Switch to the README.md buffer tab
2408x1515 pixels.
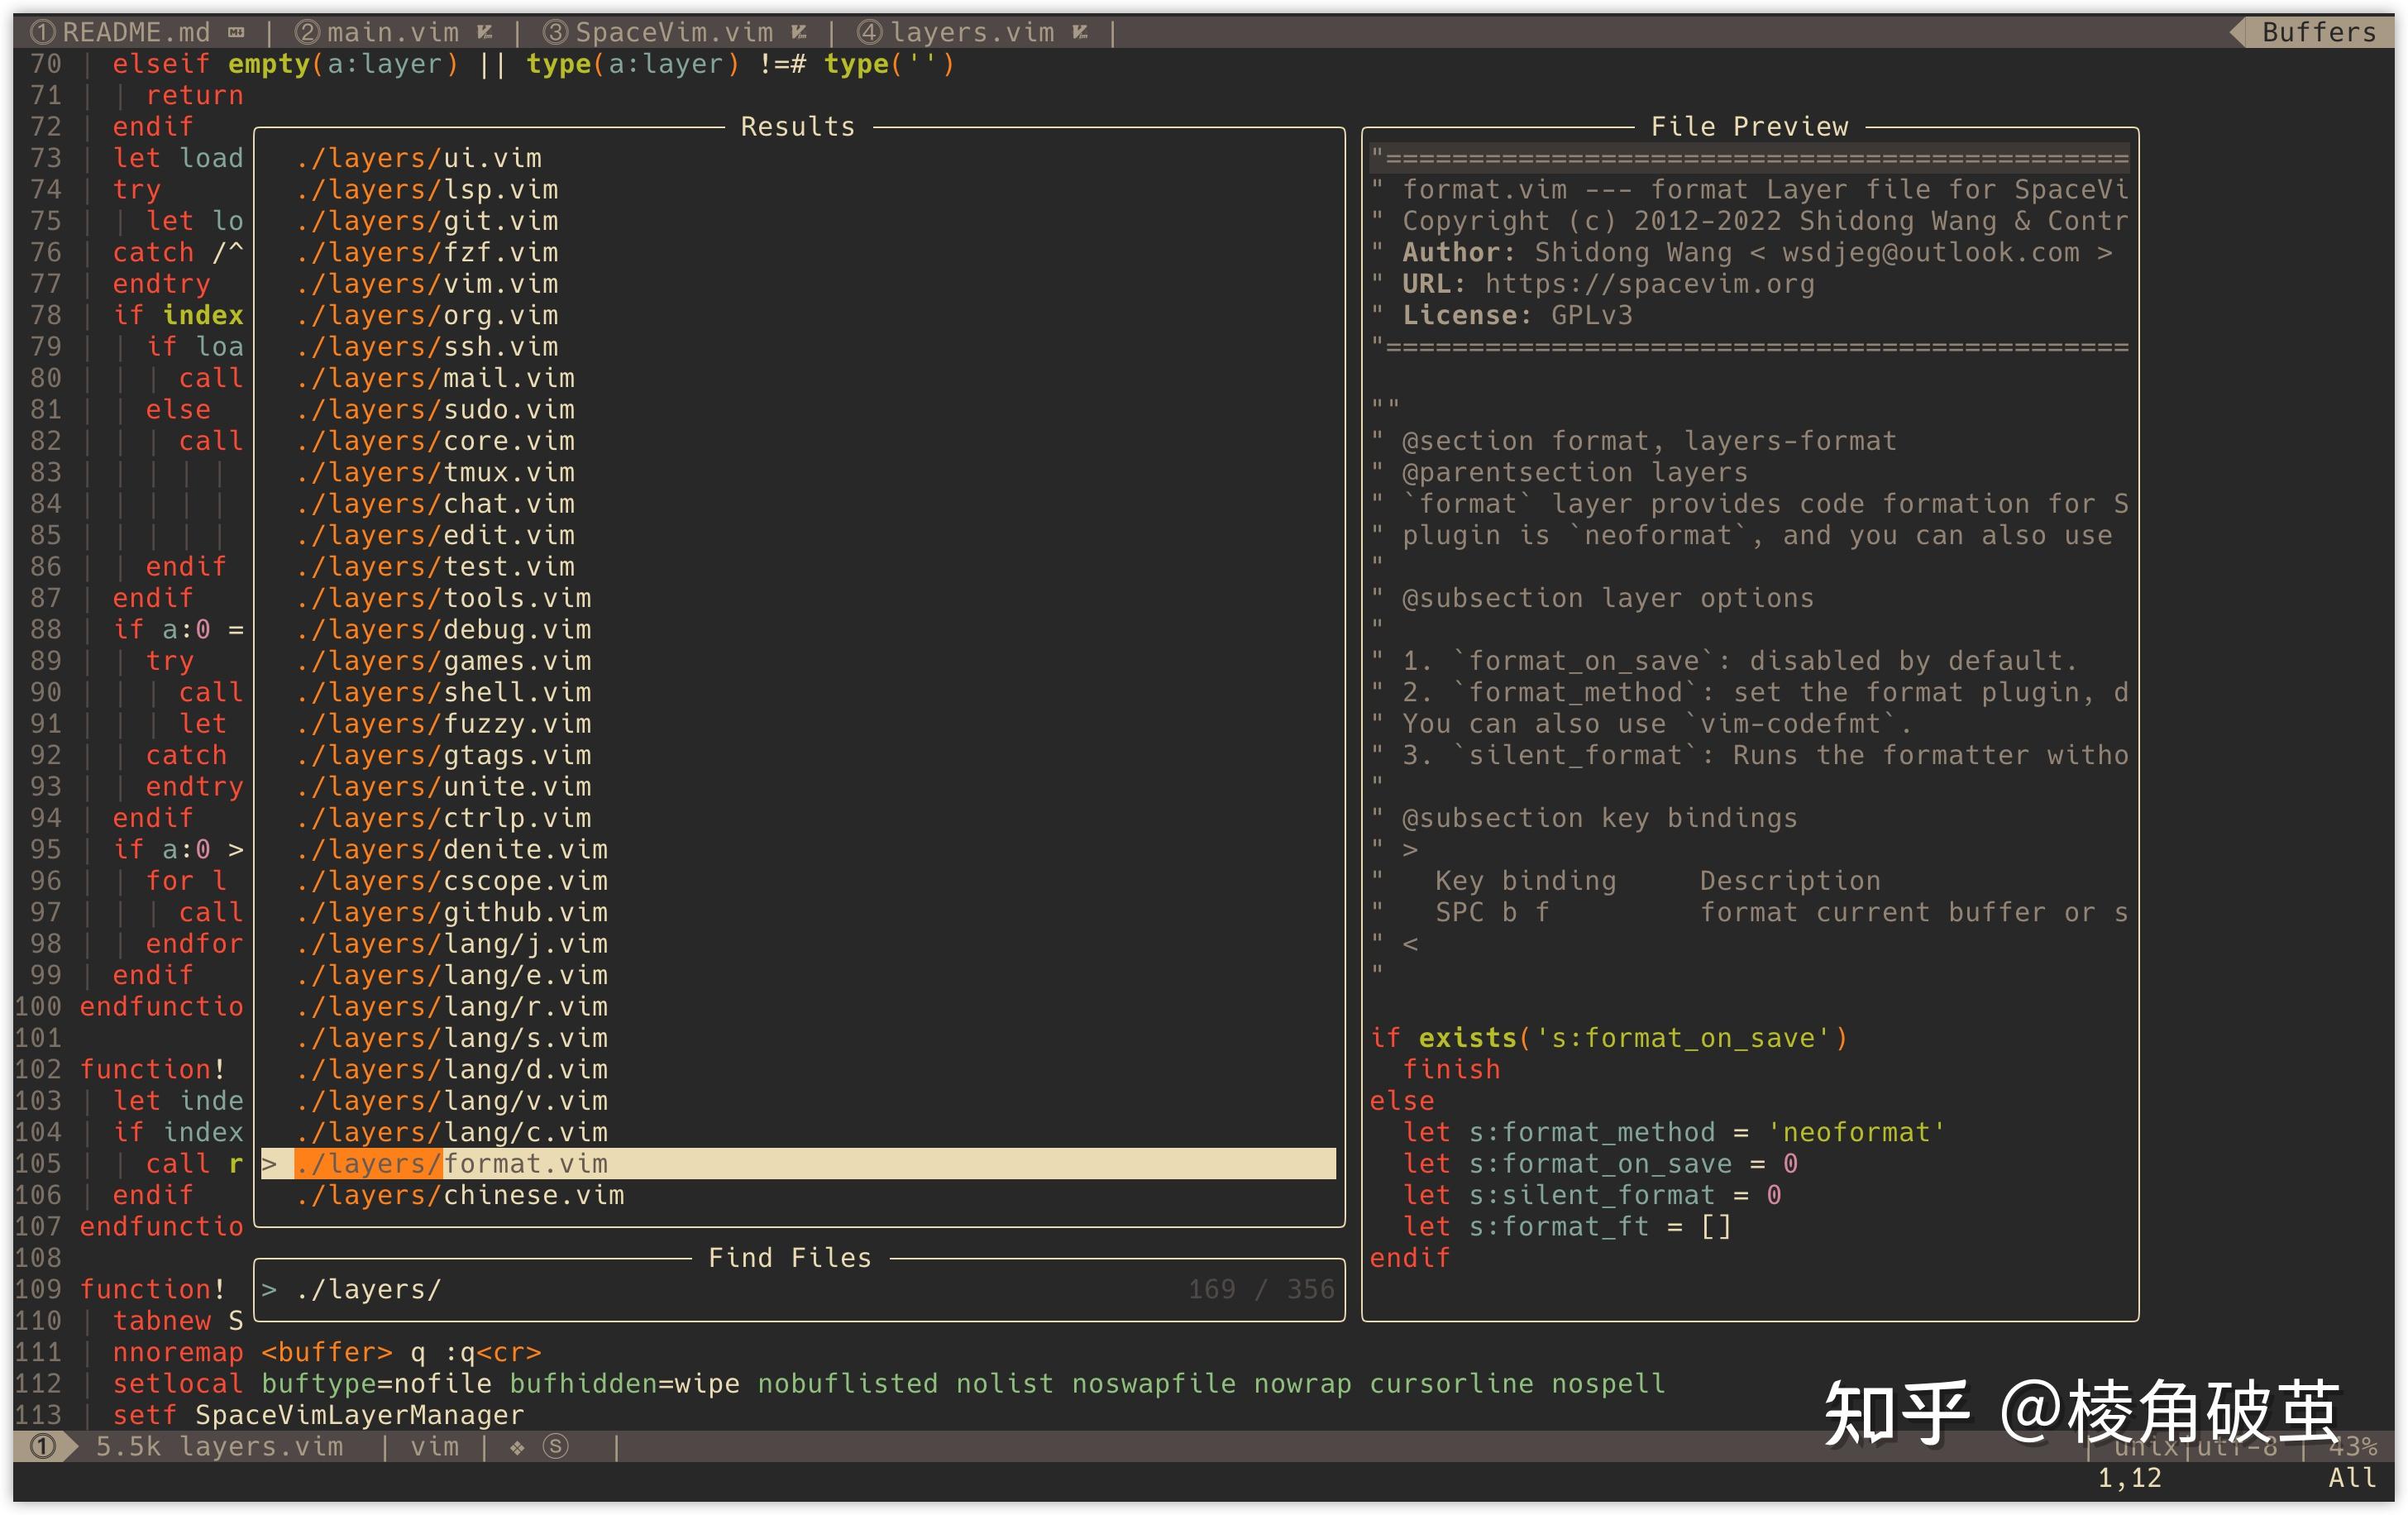pyautogui.click(x=136, y=33)
